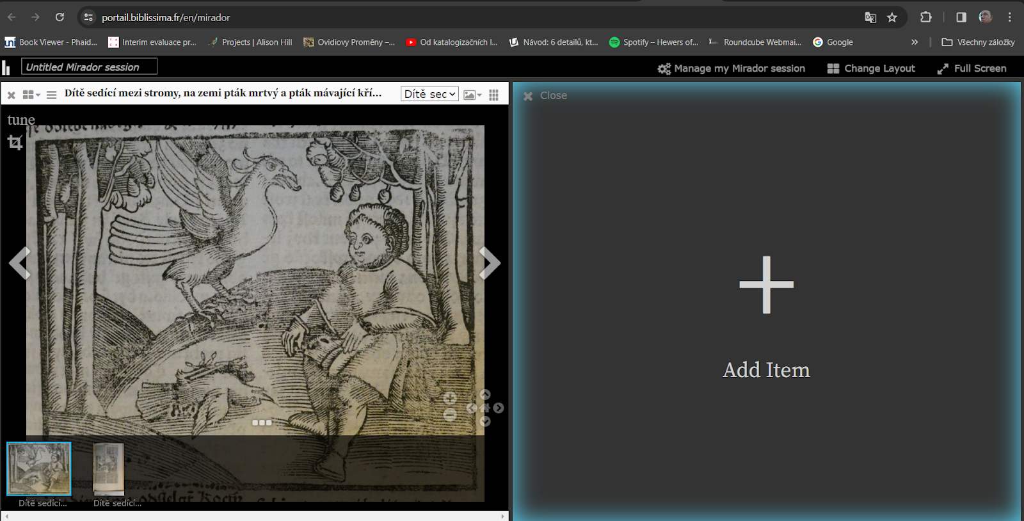Viewport: 1024px width, 521px height.
Task: Close the viewer window with the X icon
Action: [12, 95]
